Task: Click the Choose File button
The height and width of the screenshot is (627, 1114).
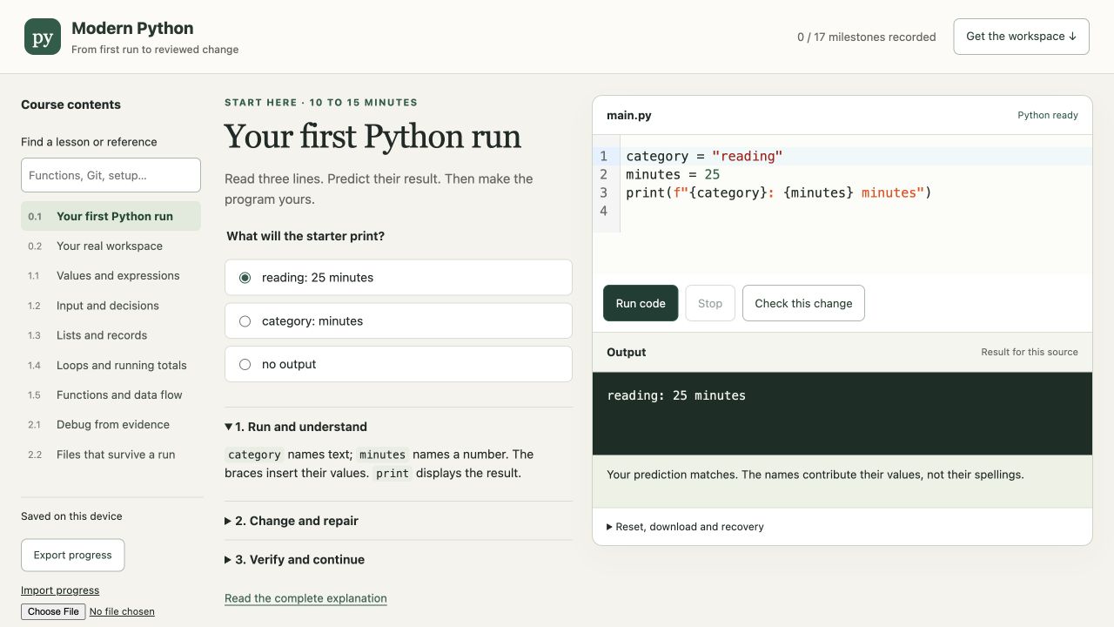Action: 53,611
